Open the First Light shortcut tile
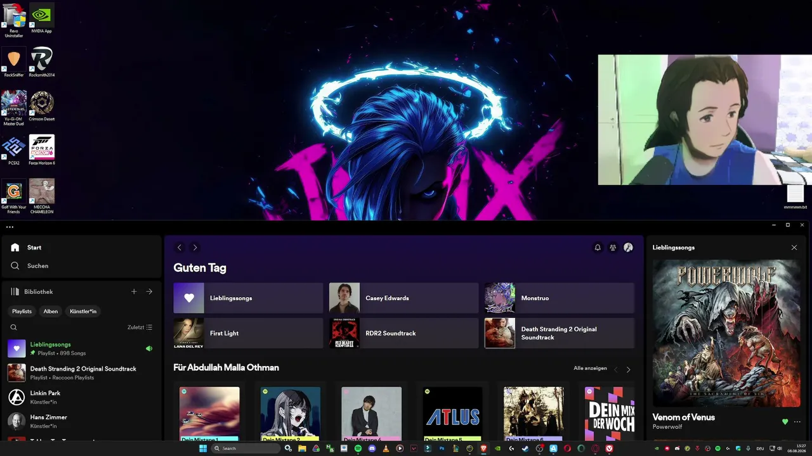 (x=248, y=333)
